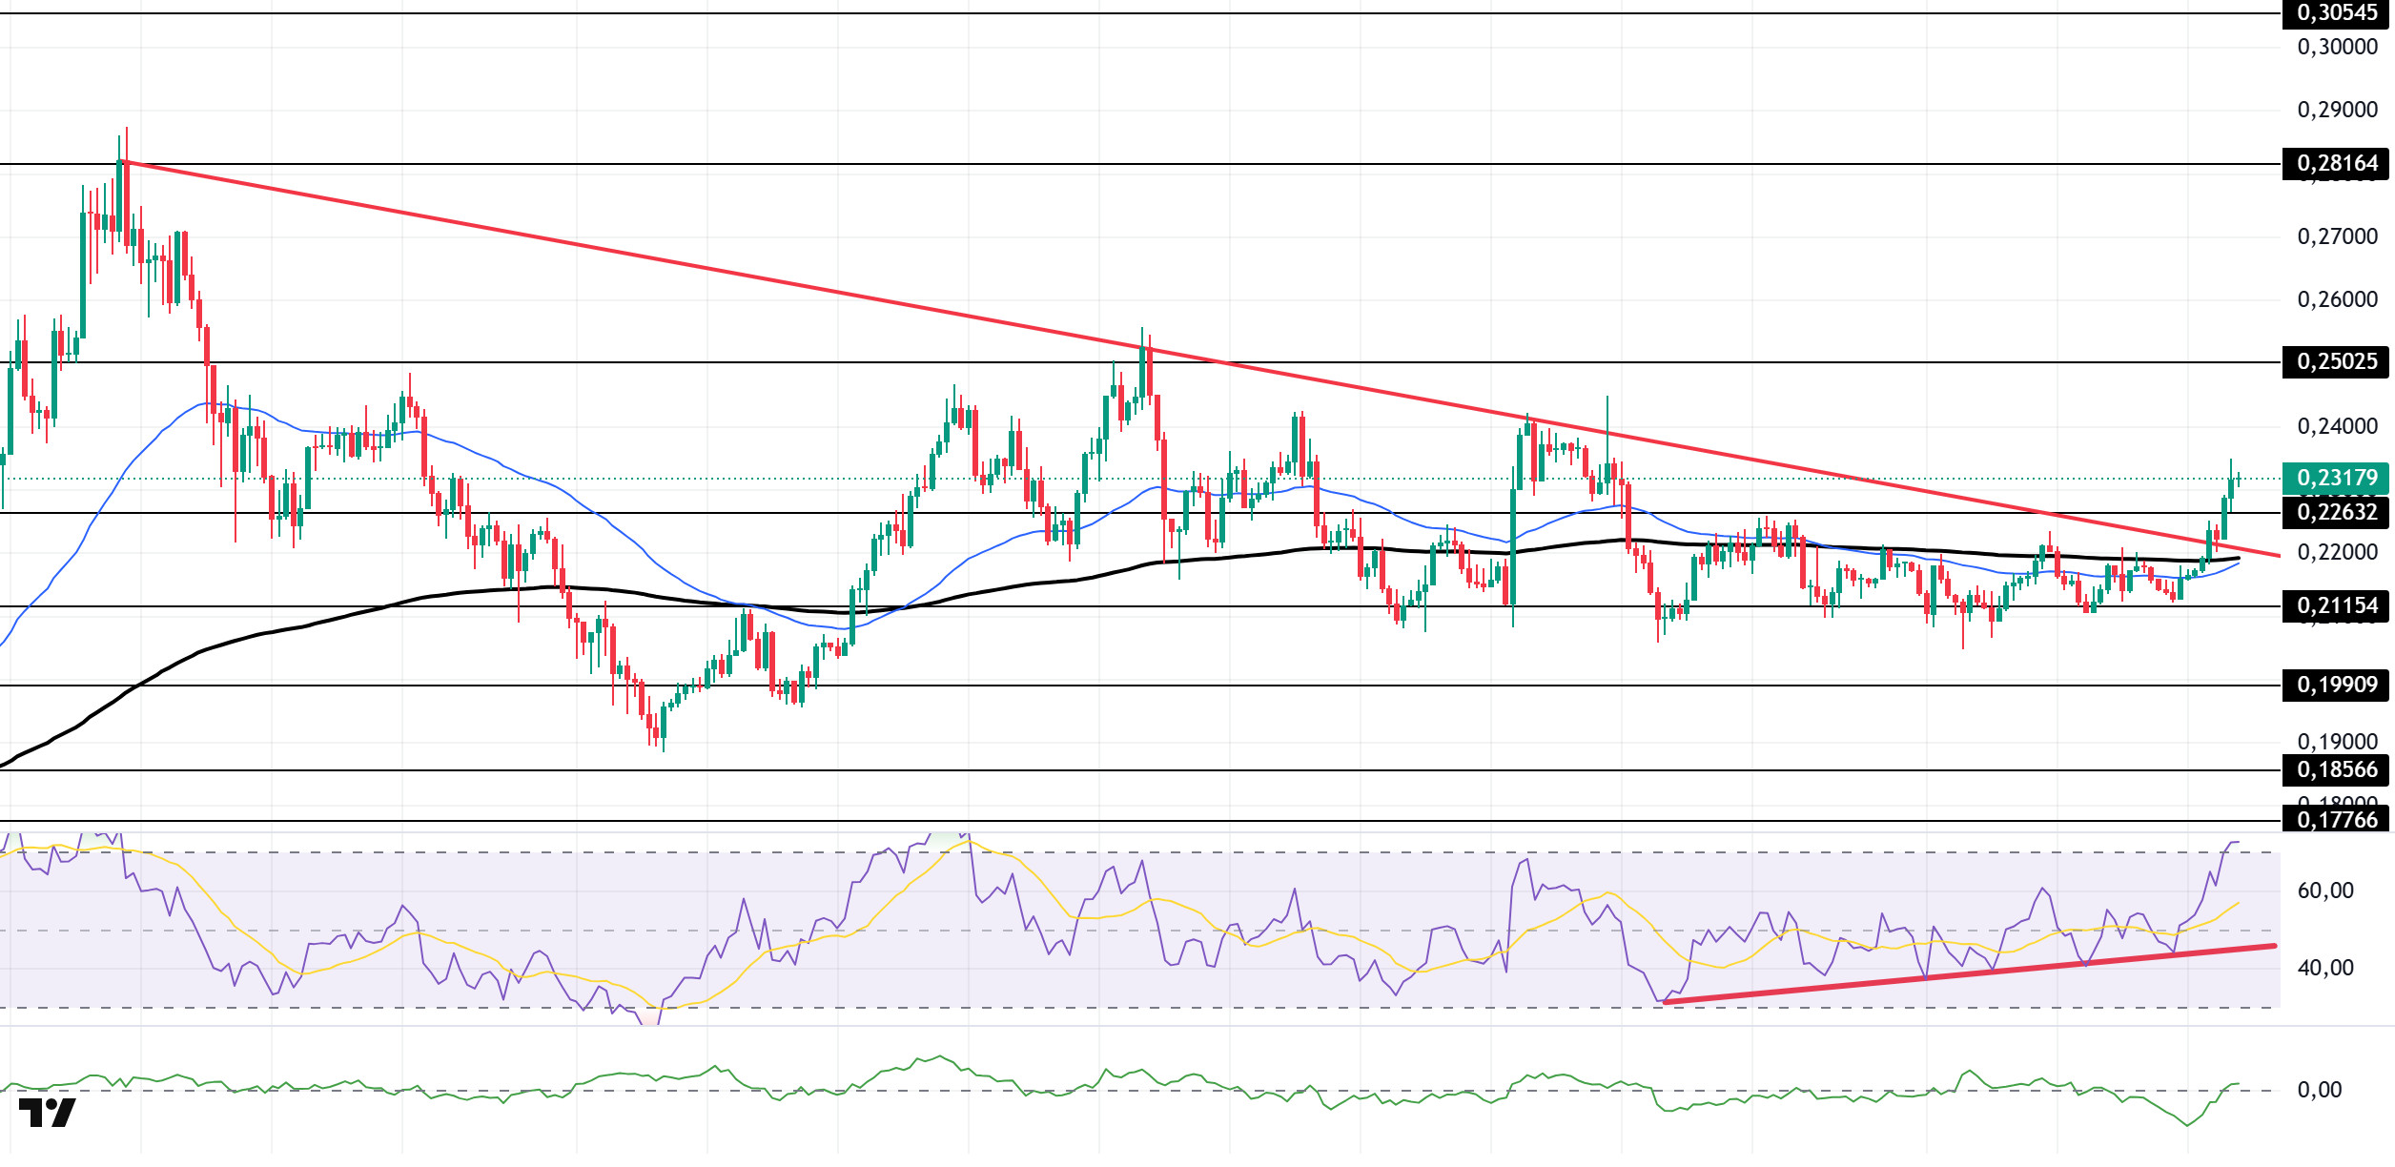
Task: Click the 0,30000 price axis tick
Action: 2338,48
